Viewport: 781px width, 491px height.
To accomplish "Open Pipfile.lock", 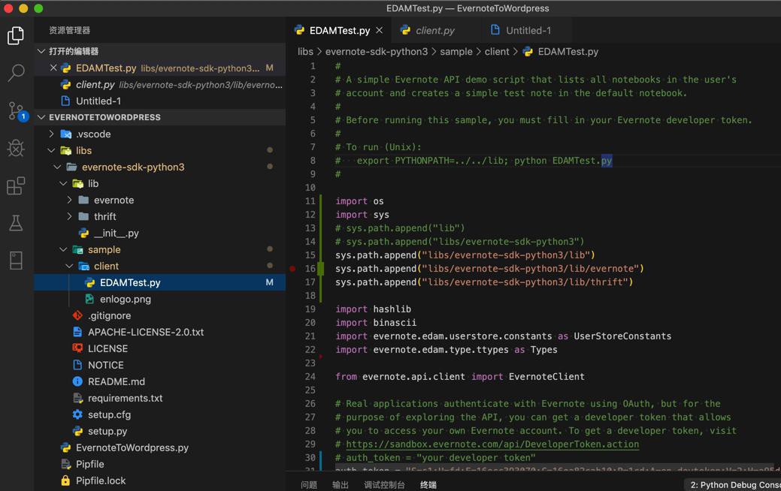I will pos(159,480).
